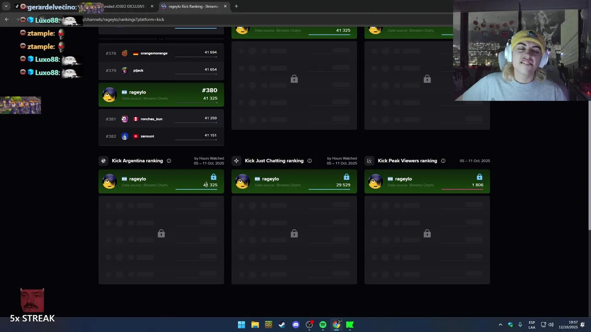
Task: Click the Kick Just Chatting ranking heading
Action: point(274,160)
